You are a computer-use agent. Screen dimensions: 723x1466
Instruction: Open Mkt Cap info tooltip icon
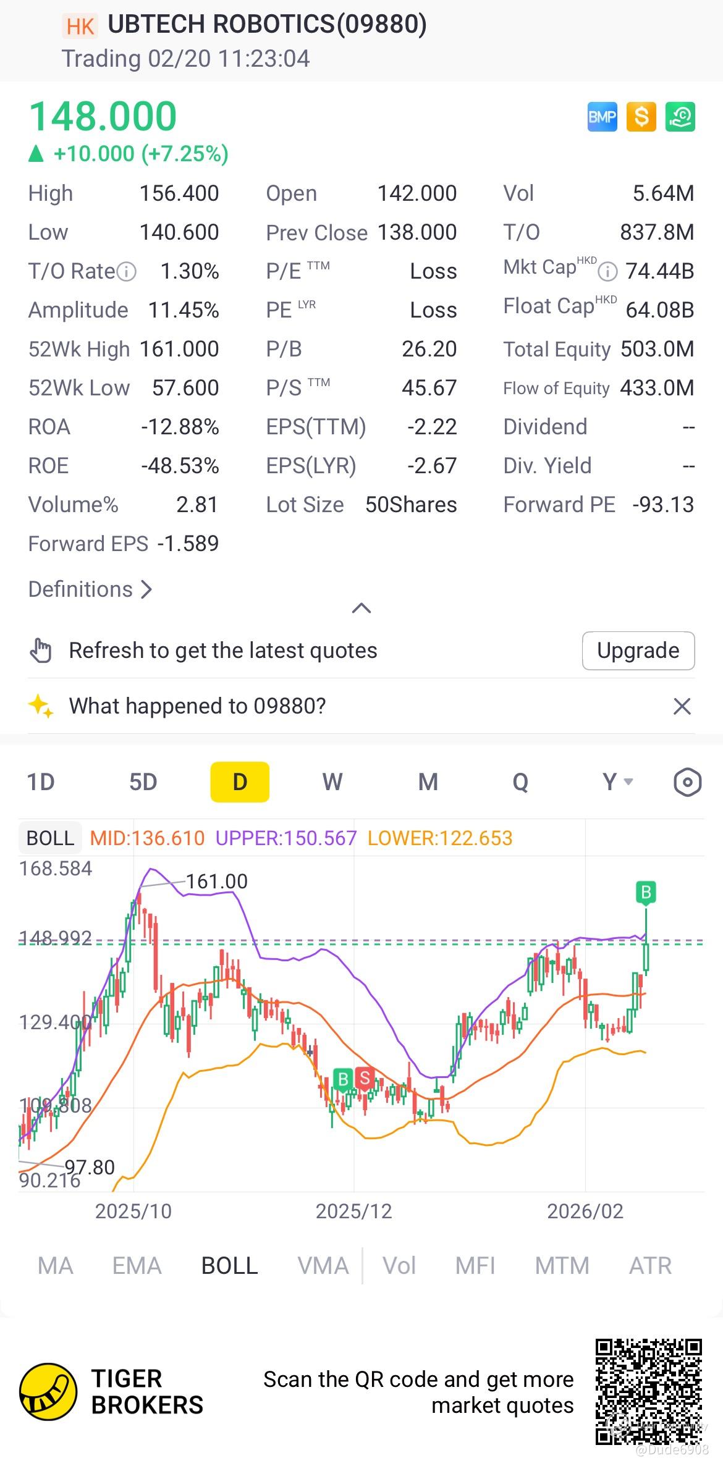click(608, 271)
